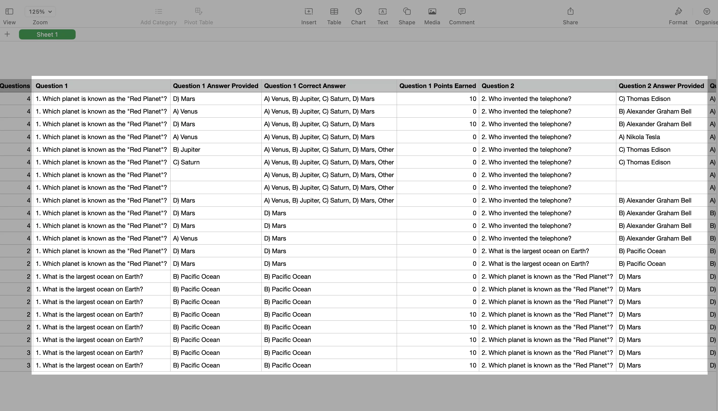The image size is (718, 411).
Task: Add a Text box from toolbar
Action: pos(383,12)
